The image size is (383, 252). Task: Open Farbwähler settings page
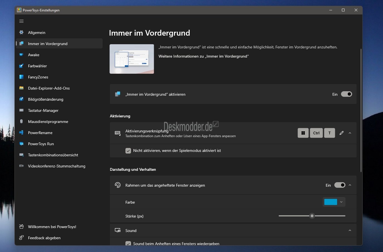[x=59, y=66]
